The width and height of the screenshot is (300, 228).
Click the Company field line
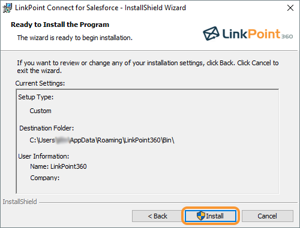(45, 178)
